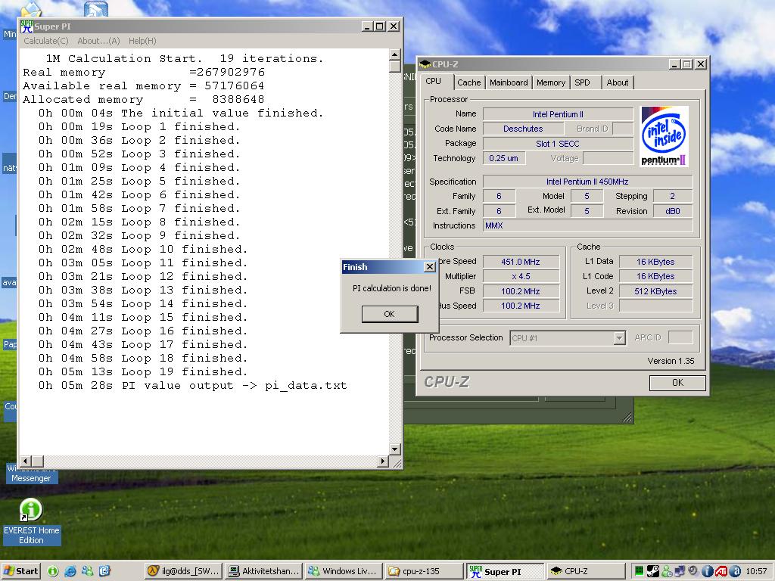This screenshot has width=775, height=581.
Task: Click Super PI vertical scrollbar up arrow
Action: (394, 54)
